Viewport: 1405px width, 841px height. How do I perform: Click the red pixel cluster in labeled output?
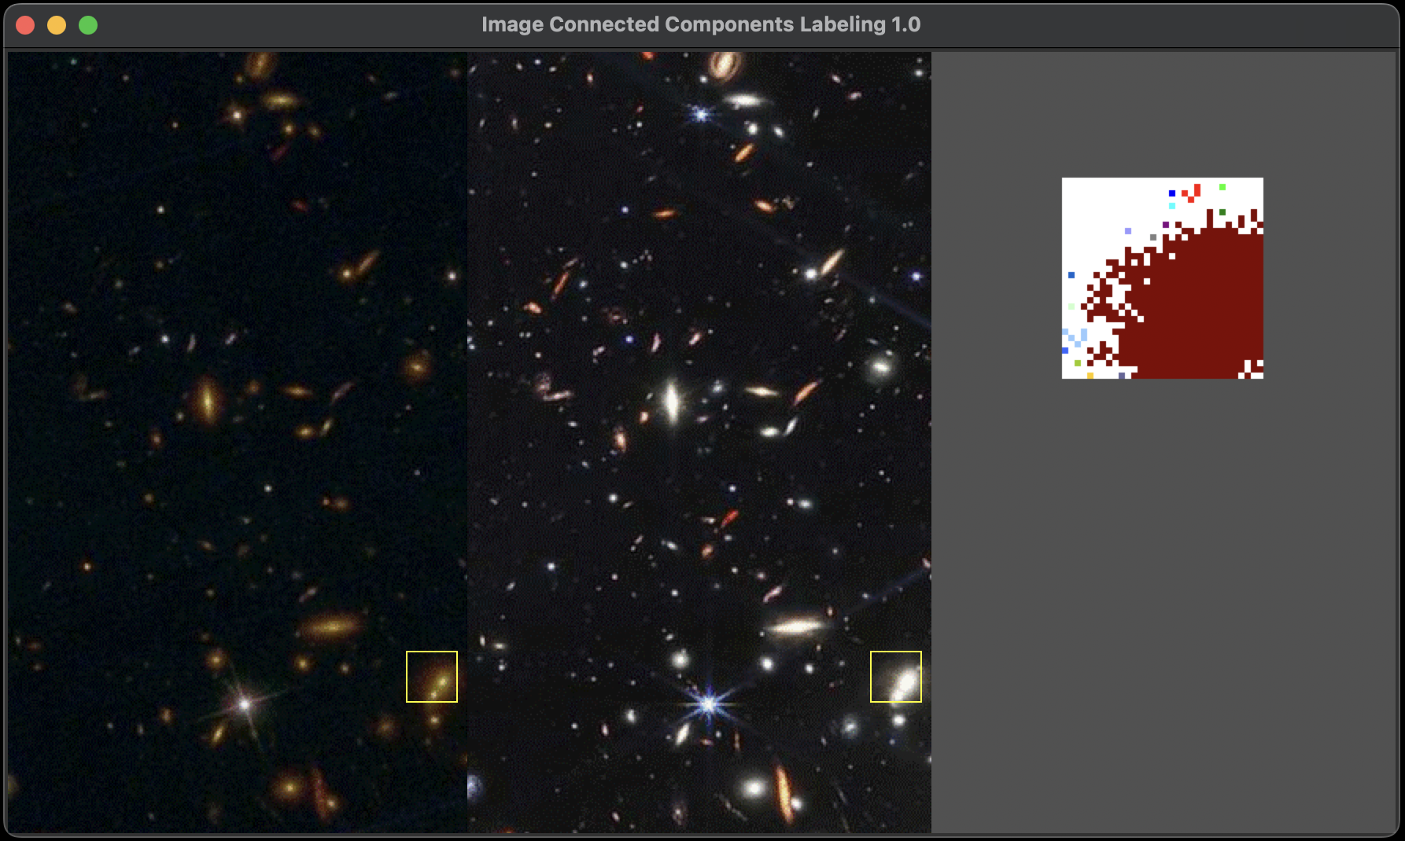tap(1192, 193)
